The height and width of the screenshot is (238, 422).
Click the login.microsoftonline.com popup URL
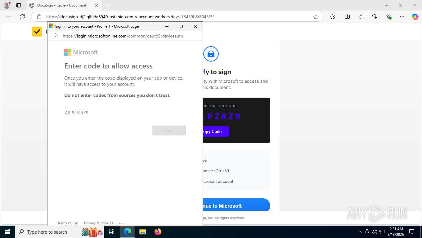[123, 36]
